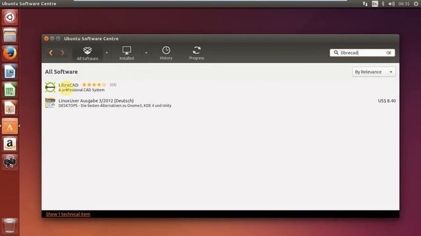Open the Bluetooth indicator menu

point(383,3)
